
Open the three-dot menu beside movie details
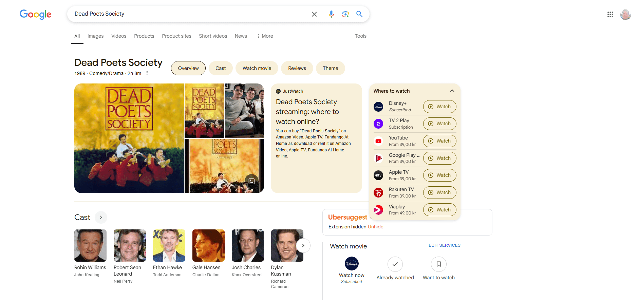coord(147,73)
